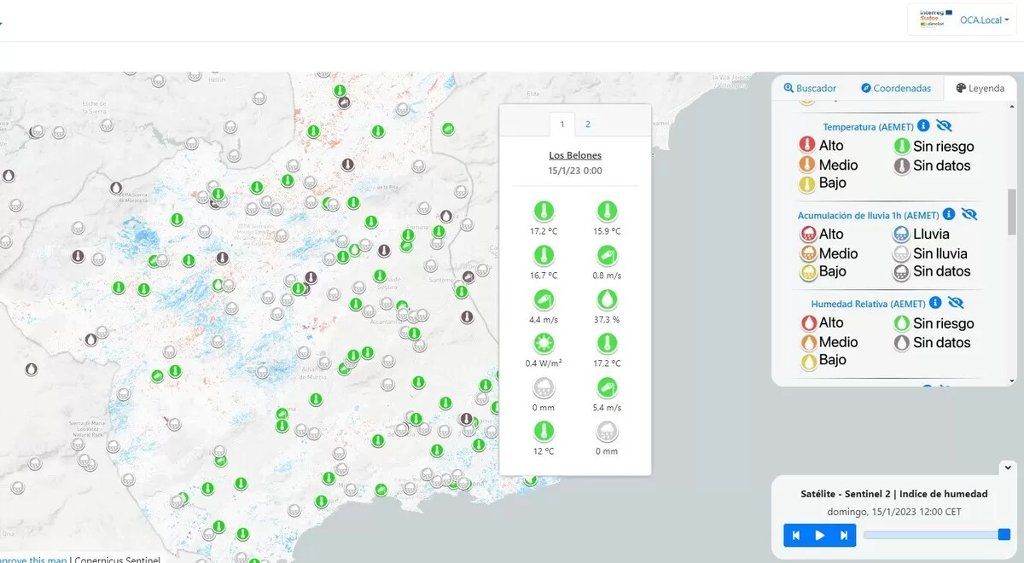Open the Coordenadas tab

pyautogui.click(x=896, y=88)
